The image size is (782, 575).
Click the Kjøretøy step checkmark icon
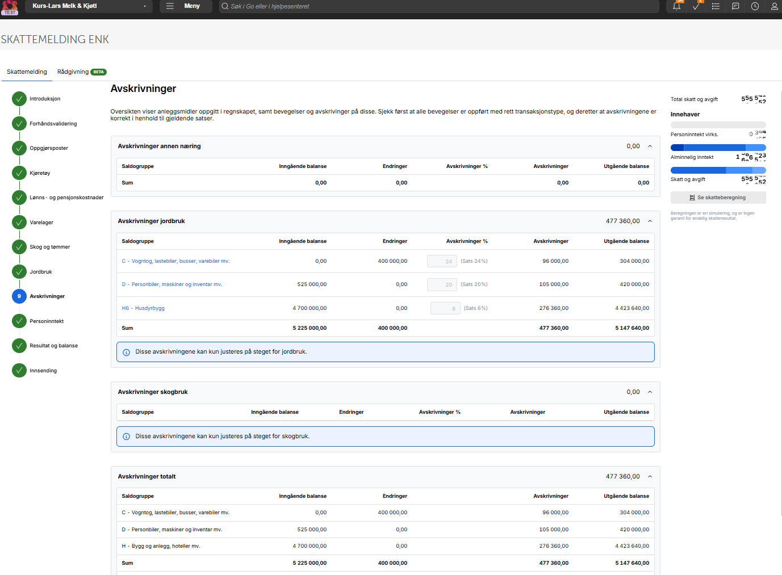click(19, 173)
